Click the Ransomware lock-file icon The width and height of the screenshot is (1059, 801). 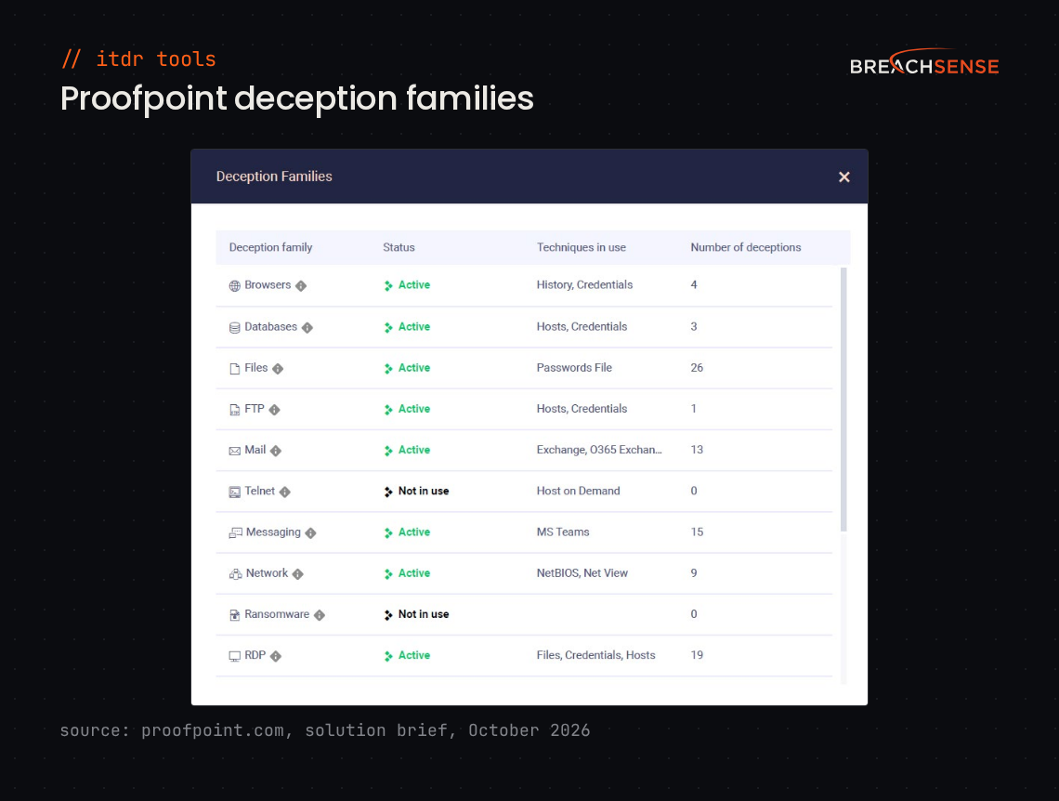pos(234,615)
